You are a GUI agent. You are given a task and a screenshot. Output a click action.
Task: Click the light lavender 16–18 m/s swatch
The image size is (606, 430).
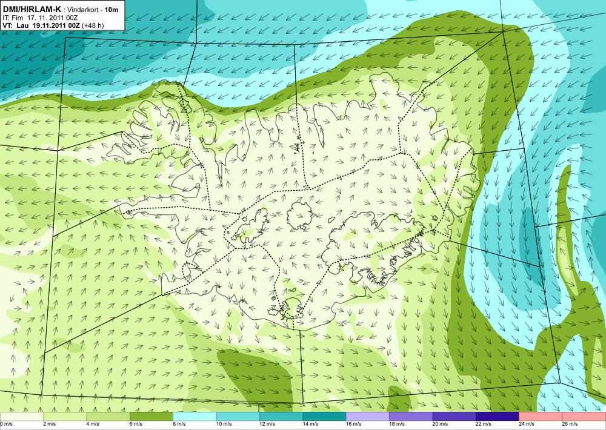coord(368,417)
